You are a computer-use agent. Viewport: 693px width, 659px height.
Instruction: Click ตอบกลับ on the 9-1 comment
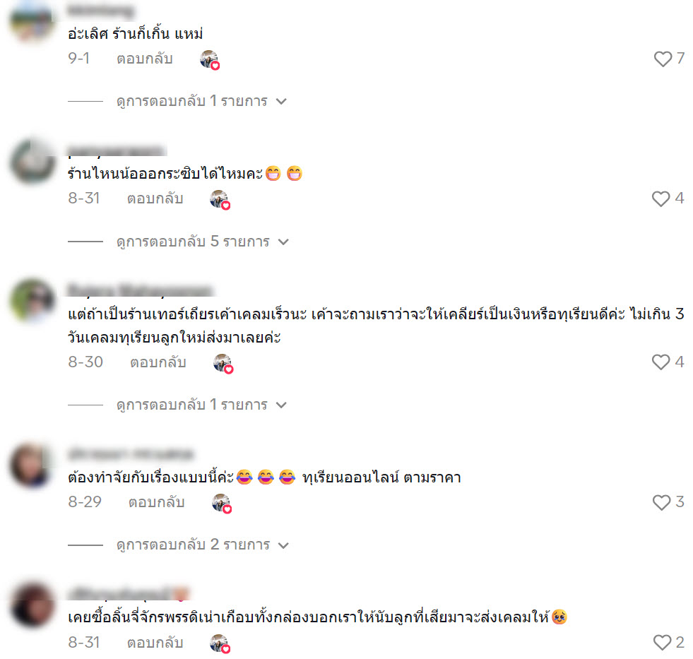coord(145,59)
